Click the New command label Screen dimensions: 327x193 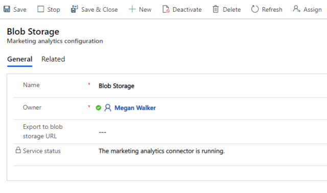145,10
